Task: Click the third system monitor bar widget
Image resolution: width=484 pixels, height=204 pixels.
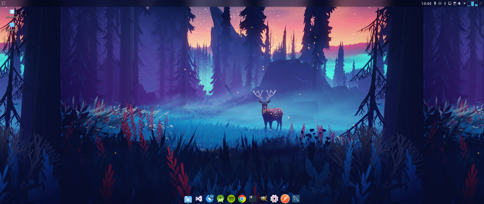Action: click(476, 3)
